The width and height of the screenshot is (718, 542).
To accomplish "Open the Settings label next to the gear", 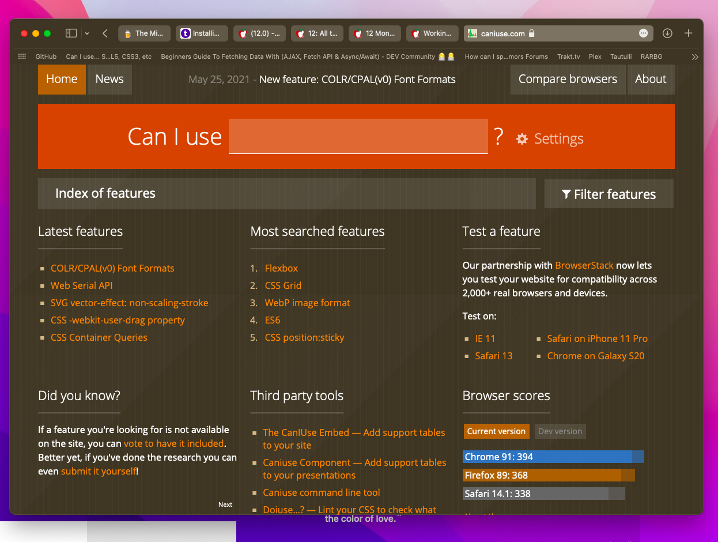I will coord(559,139).
